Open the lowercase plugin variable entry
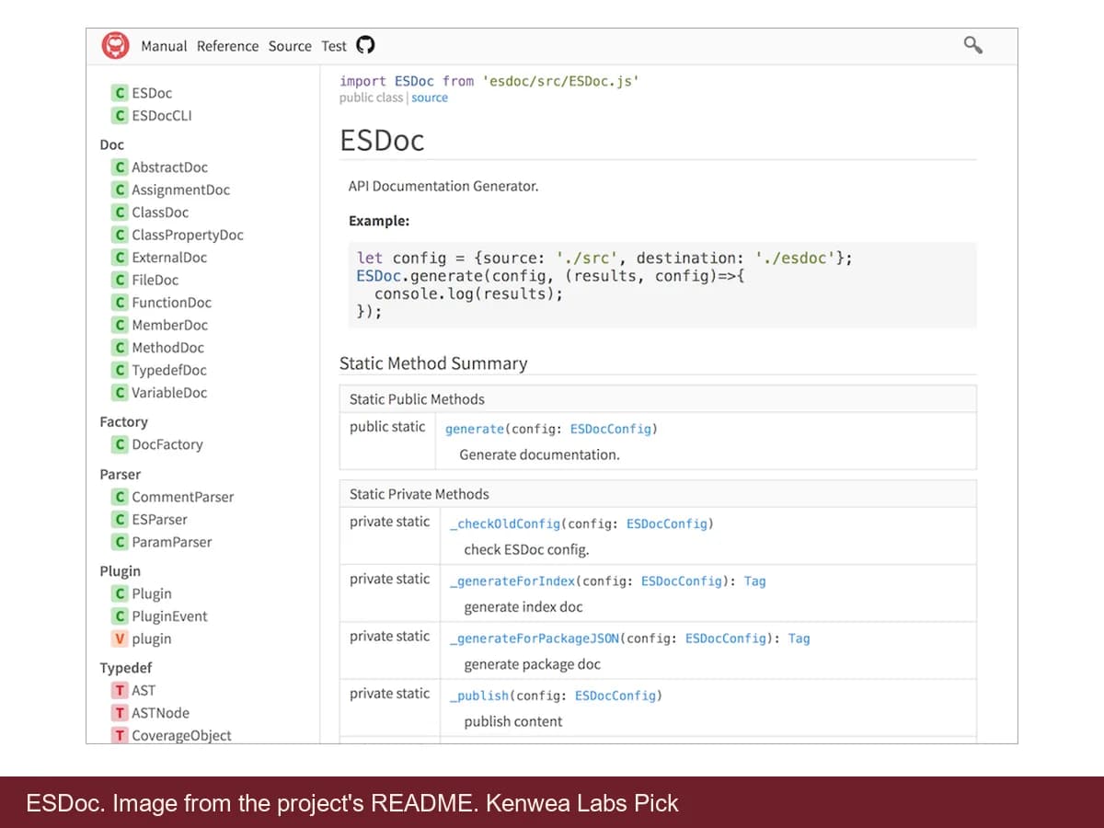The width and height of the screenshot is (1104, 828). [x=152, y=639]
